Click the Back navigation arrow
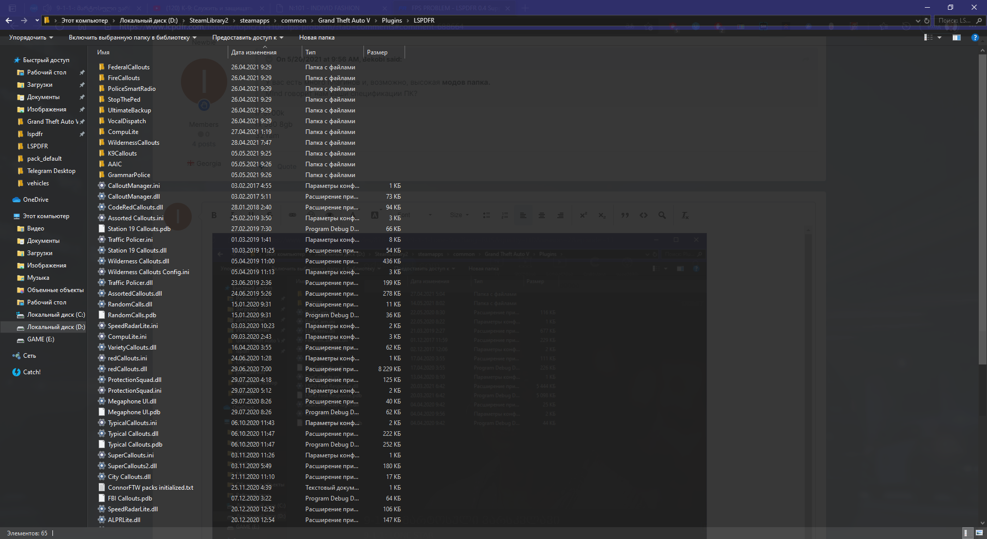Viewport: 987px width, 539px height. [9, 21]
